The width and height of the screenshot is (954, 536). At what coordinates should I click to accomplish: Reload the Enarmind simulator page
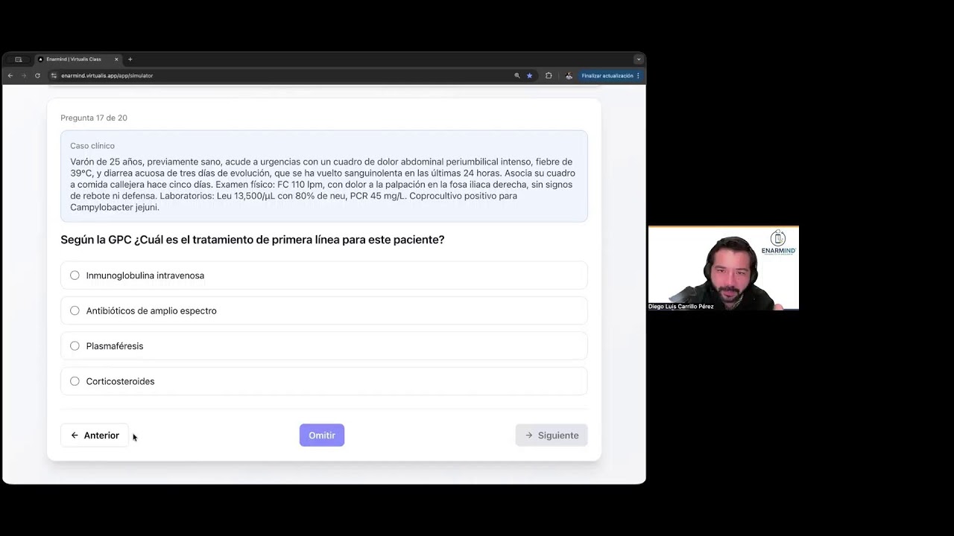point(37,75)
